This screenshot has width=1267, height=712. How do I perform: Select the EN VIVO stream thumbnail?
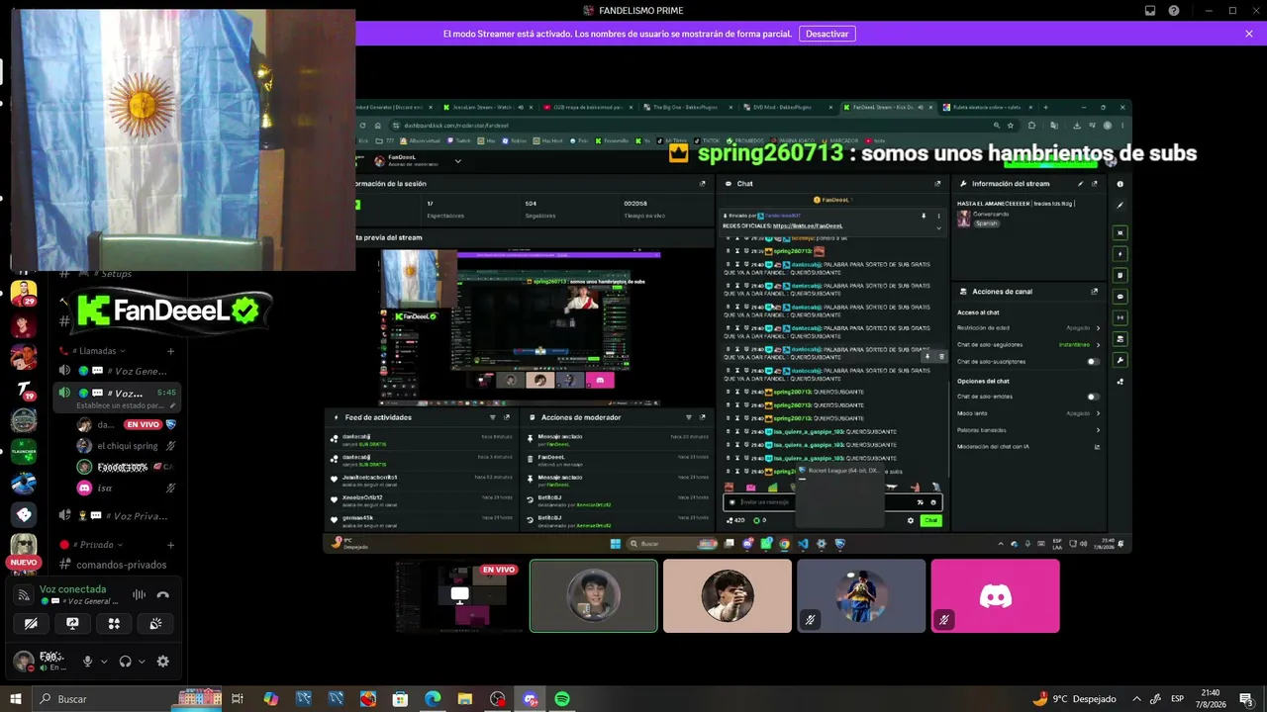pos(459,595)
